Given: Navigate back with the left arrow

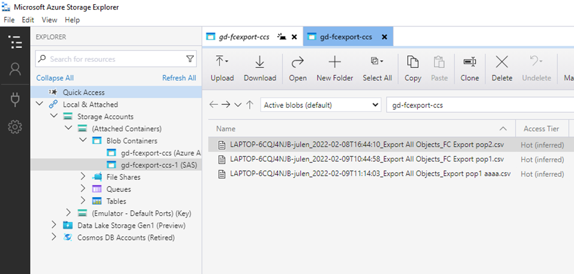Looking at the screenshot, I should click(x=214, y=105).
